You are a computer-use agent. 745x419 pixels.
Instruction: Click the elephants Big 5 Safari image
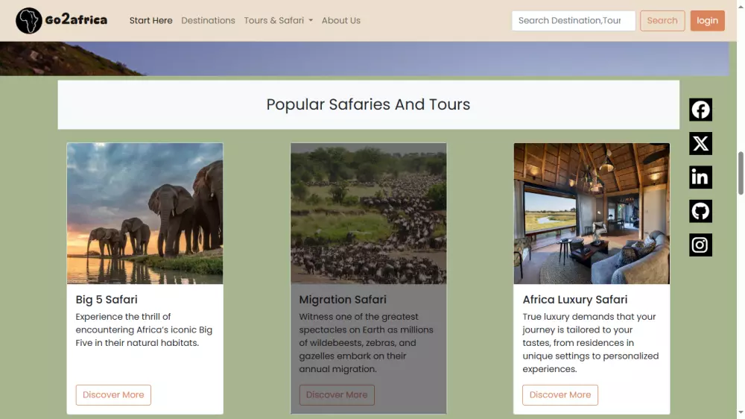[x=145, y=213]
